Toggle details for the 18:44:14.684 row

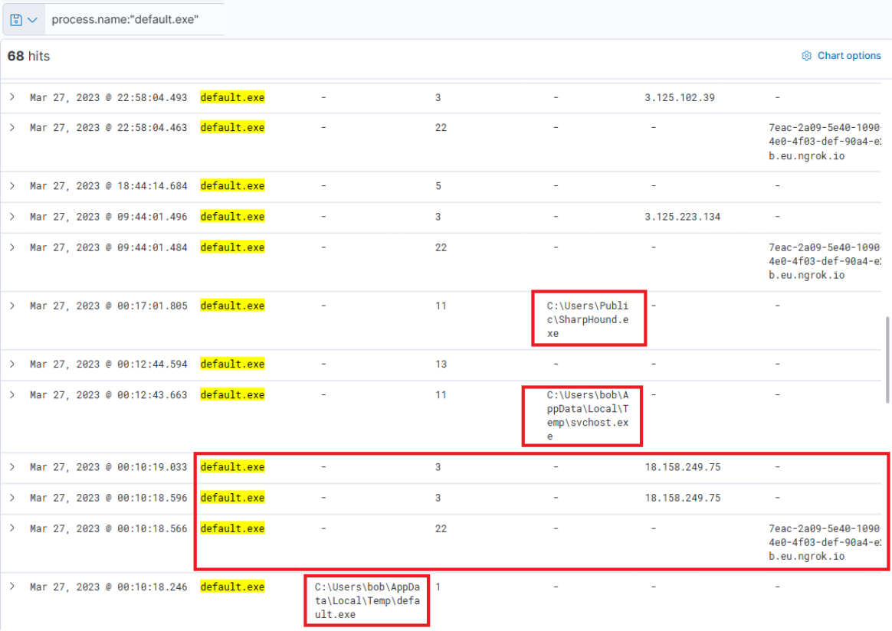11,186
